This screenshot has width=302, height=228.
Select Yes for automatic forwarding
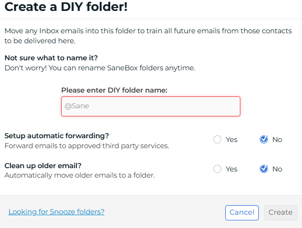[x=218, y=140]
